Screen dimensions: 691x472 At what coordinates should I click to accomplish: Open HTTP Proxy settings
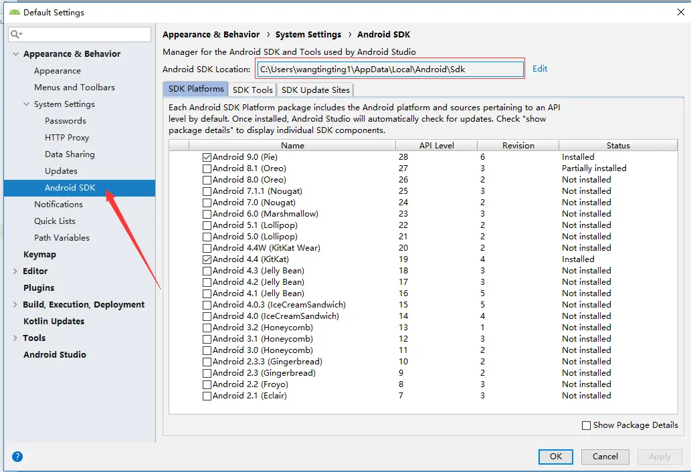66,137
